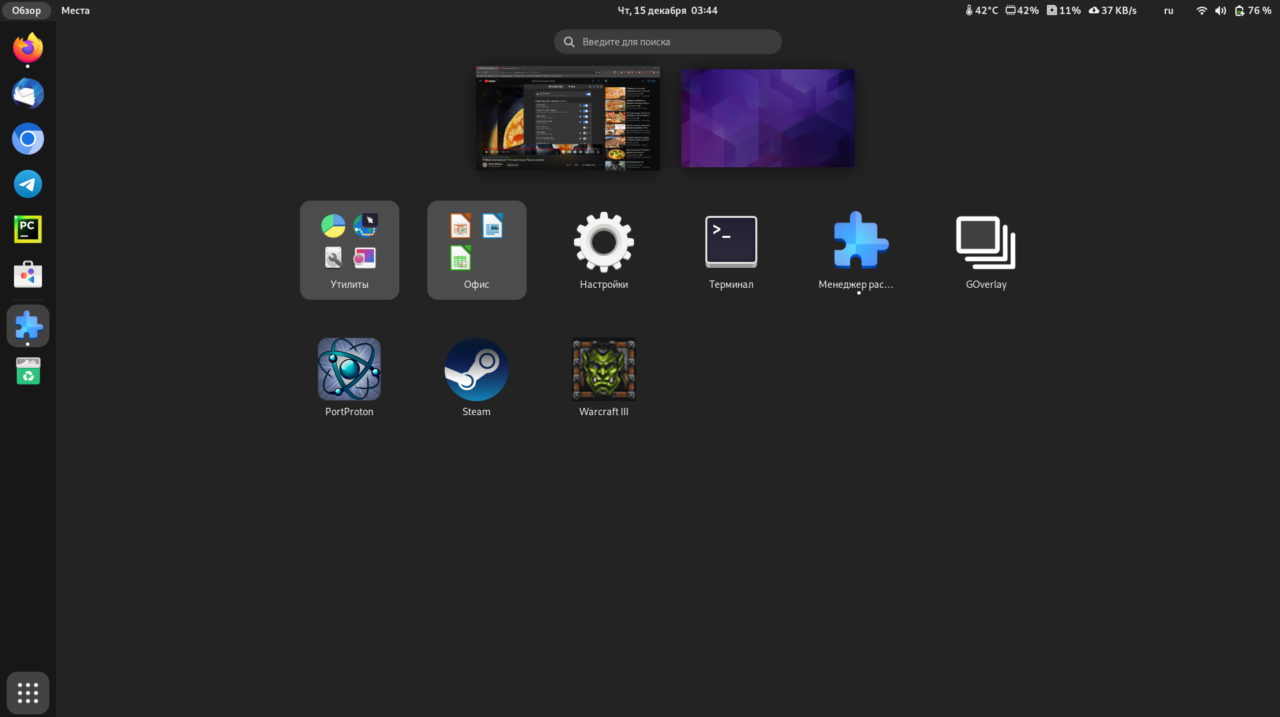Image resolution: width=1280 pixels, height=717 pixels.
Task: Click the volume speaker icon
Action: 1221,11
